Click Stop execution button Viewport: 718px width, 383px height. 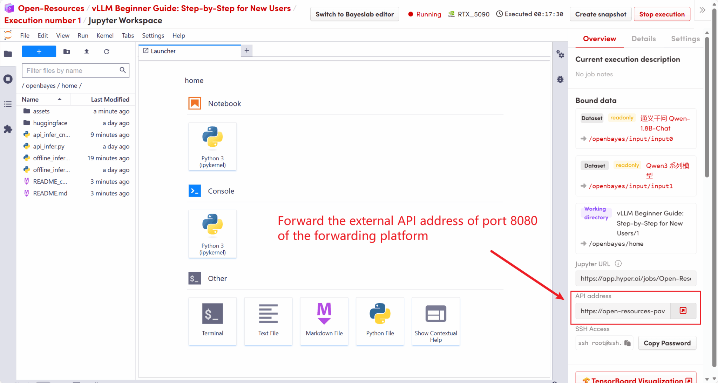point(662,14)
